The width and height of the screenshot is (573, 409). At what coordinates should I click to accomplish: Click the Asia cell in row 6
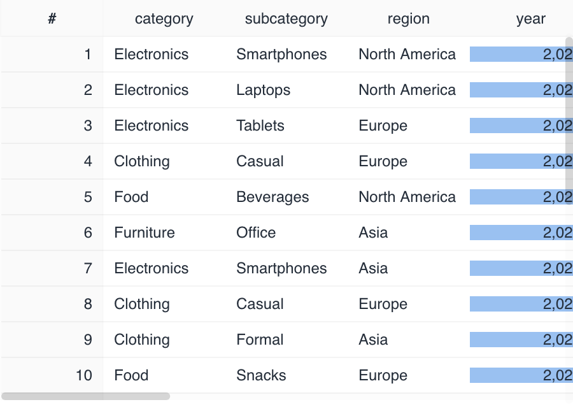(x=373, y=233)
